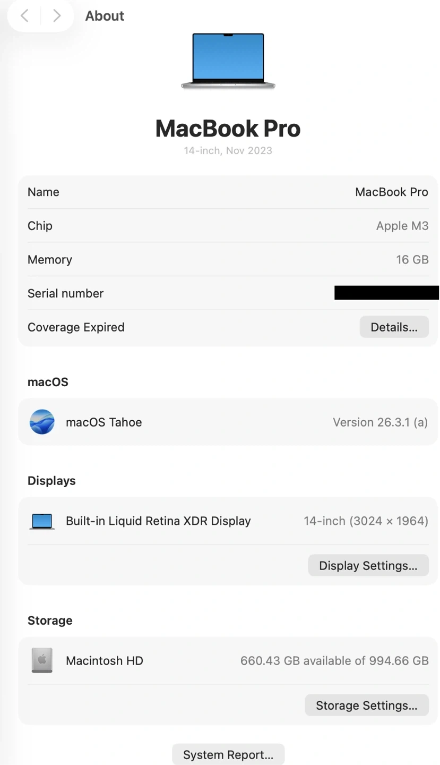Click the 16 GB memory value
The height and width of the screenshot is (765, 440).
point(412,260)
